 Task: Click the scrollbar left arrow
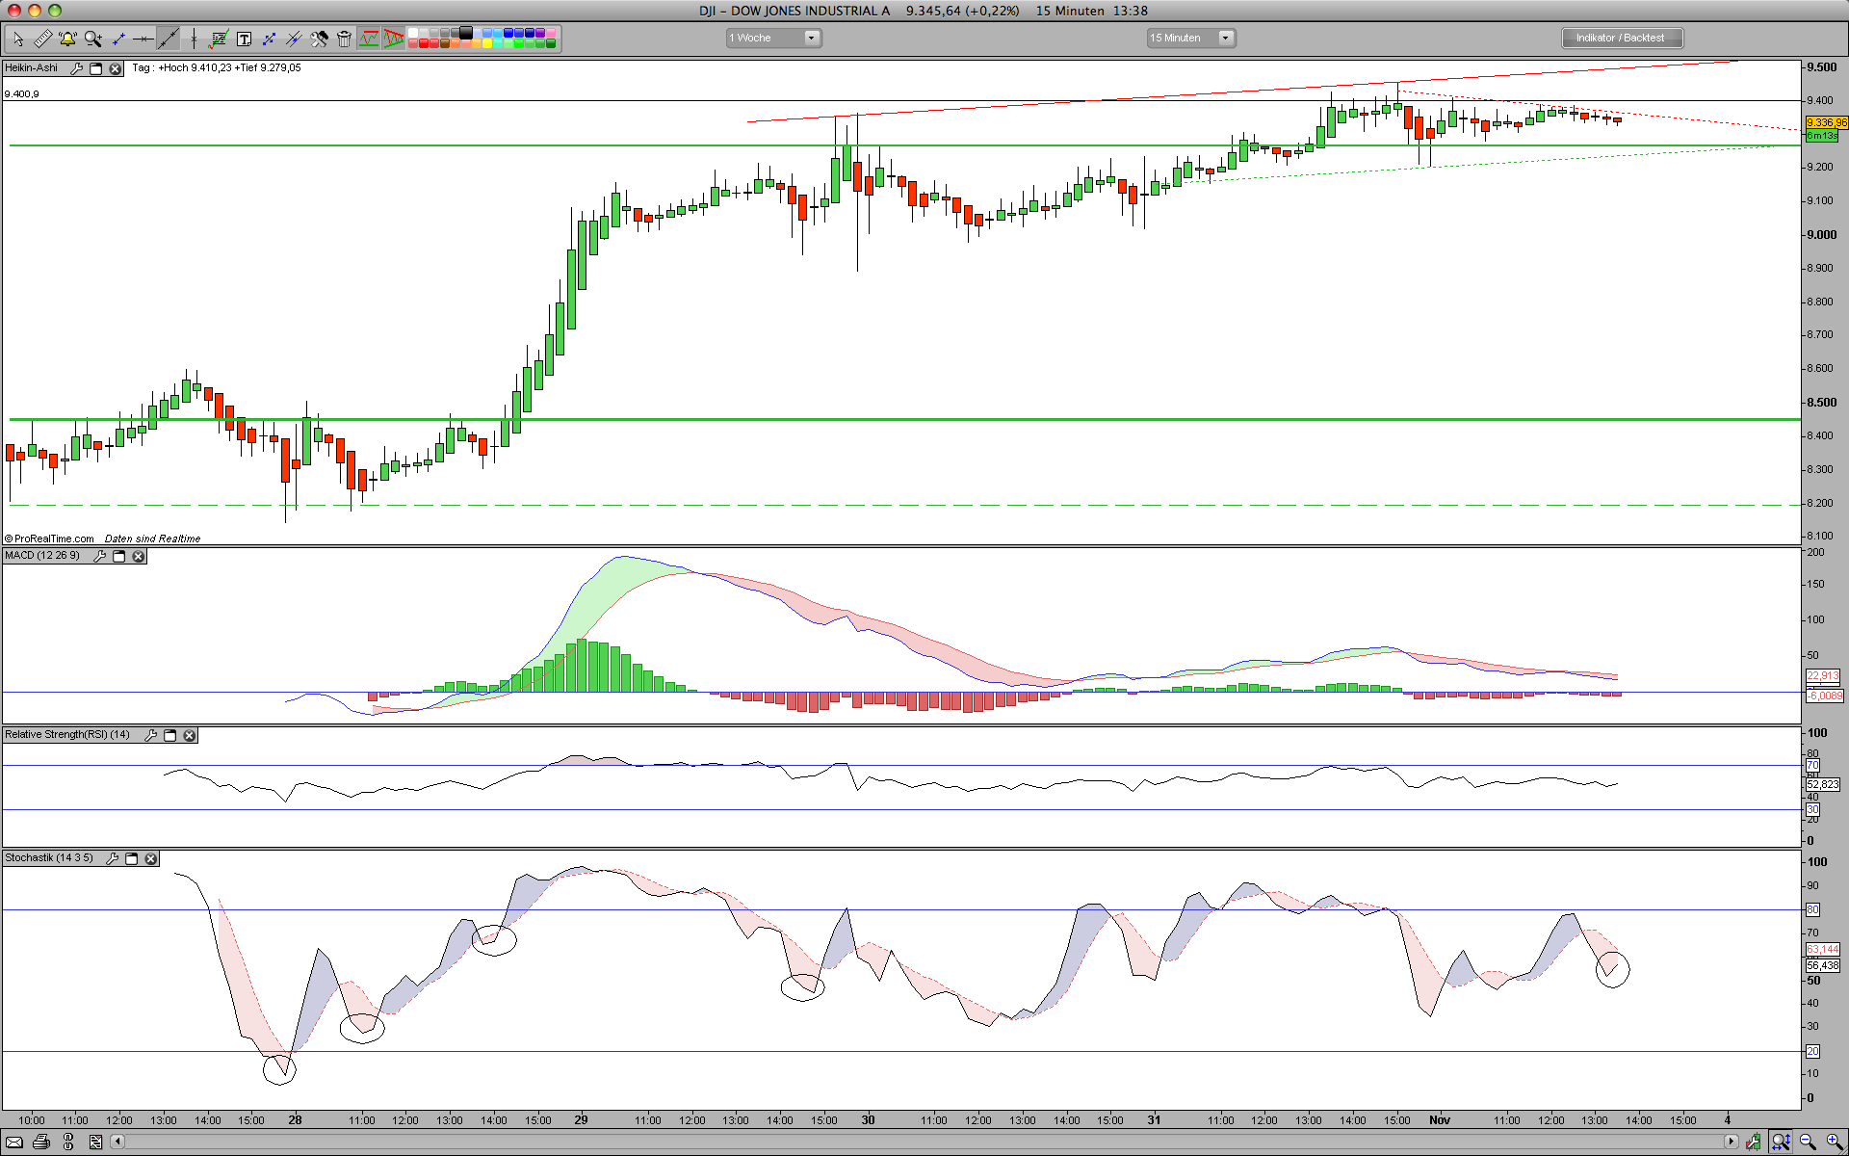117,1142
